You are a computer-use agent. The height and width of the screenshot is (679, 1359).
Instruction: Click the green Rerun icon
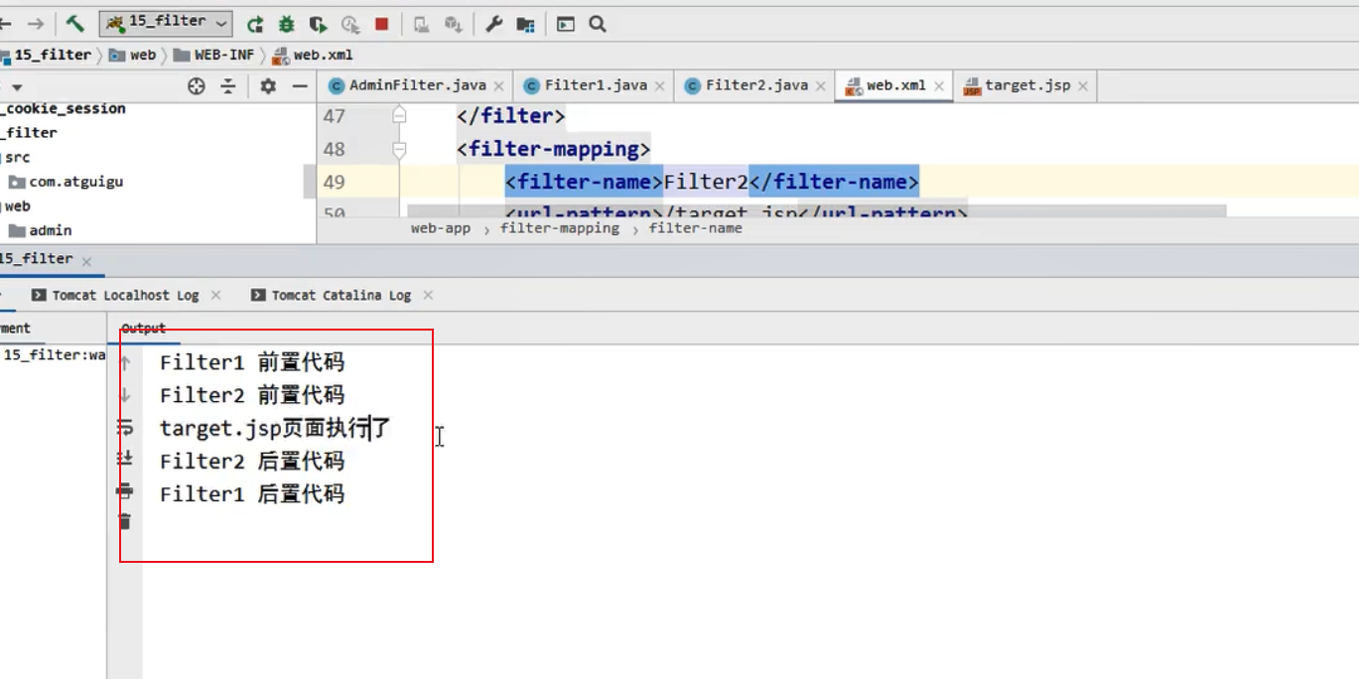pyautogui.click(x=255, y=24)
